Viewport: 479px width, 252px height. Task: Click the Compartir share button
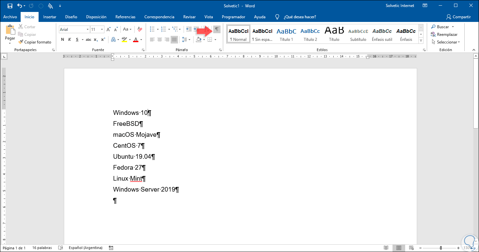[x=459, y=17]
